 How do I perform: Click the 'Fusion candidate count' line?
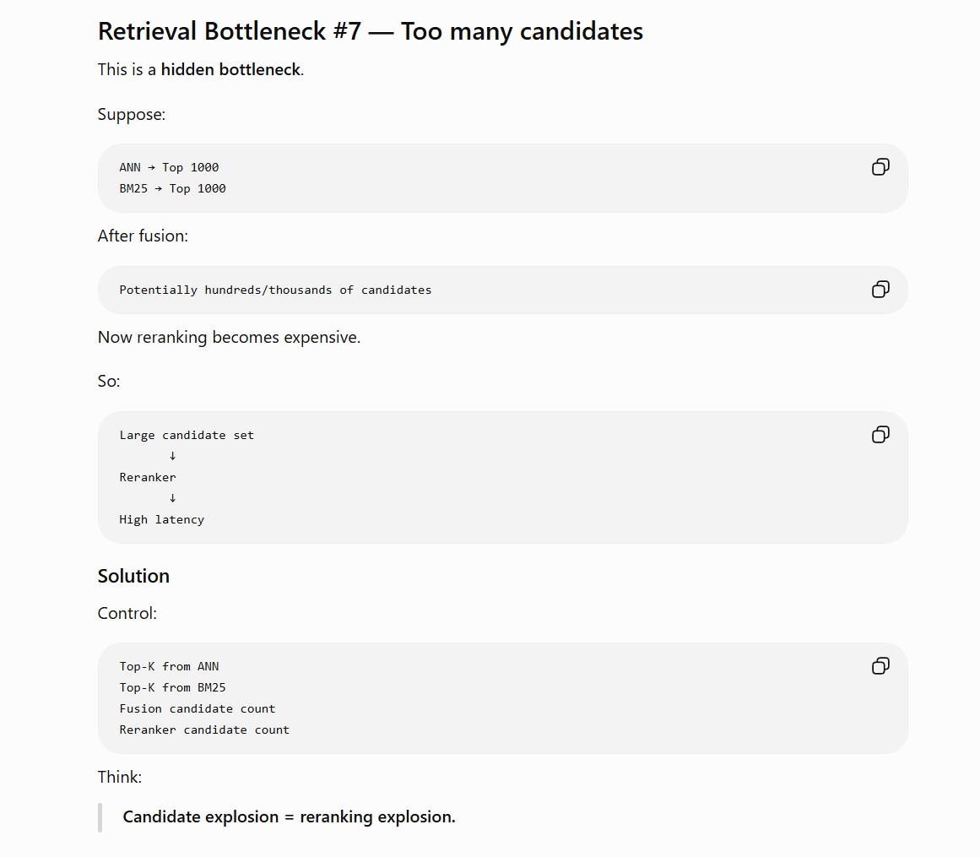click(198, 709)
